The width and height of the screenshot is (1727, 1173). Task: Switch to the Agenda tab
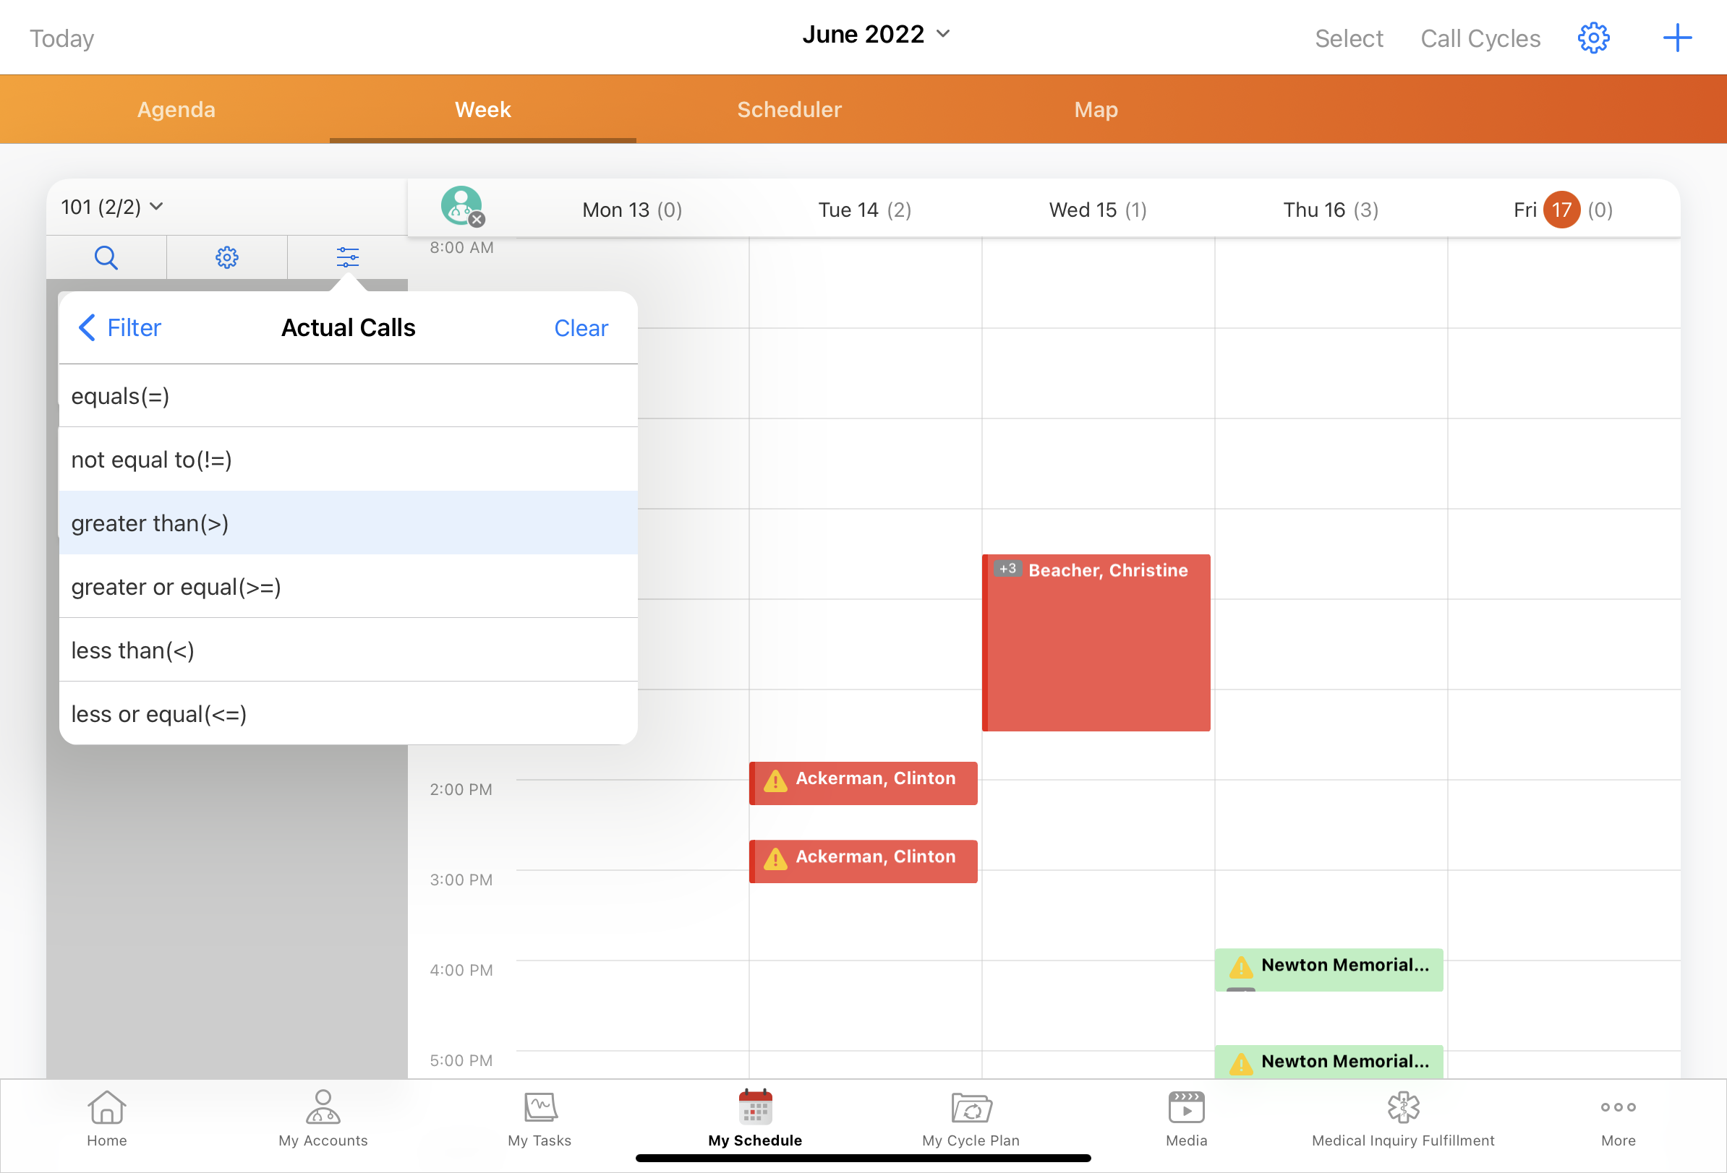coord(176,110)
